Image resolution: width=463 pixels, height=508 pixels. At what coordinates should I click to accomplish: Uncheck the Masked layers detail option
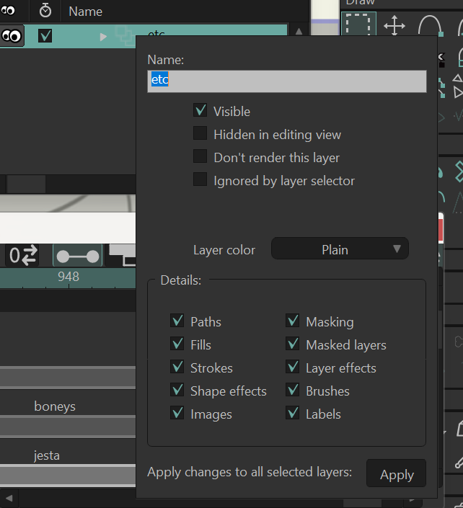click(x=293, y=344)
